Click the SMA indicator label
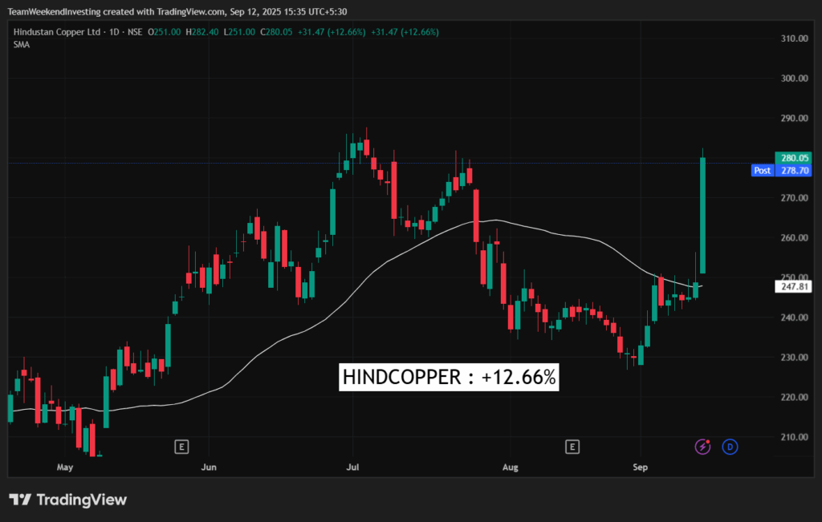Viewport: 822px width, 522px height. (22, 45)
